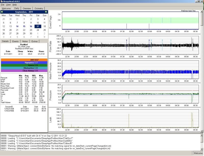Click the September, 2011 calendar title
This screenshot has height=156, width=204.
point(24,12)
